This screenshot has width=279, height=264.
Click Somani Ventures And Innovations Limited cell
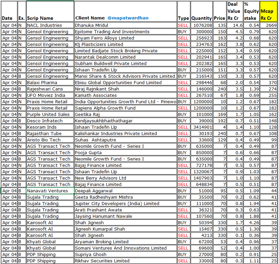[x=125, y=248]
